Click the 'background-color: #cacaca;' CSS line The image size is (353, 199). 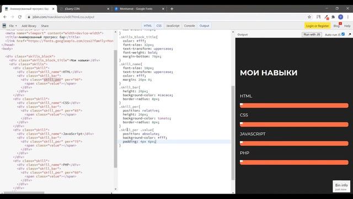[x=148, y=95]
